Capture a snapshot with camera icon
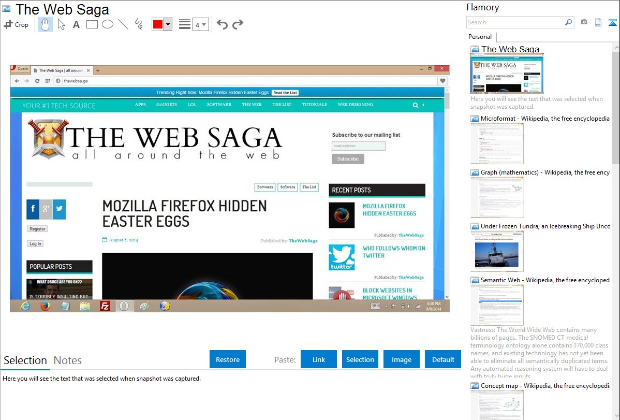The height and width of the screenshot is (420, 620). [x=584, y=22]
